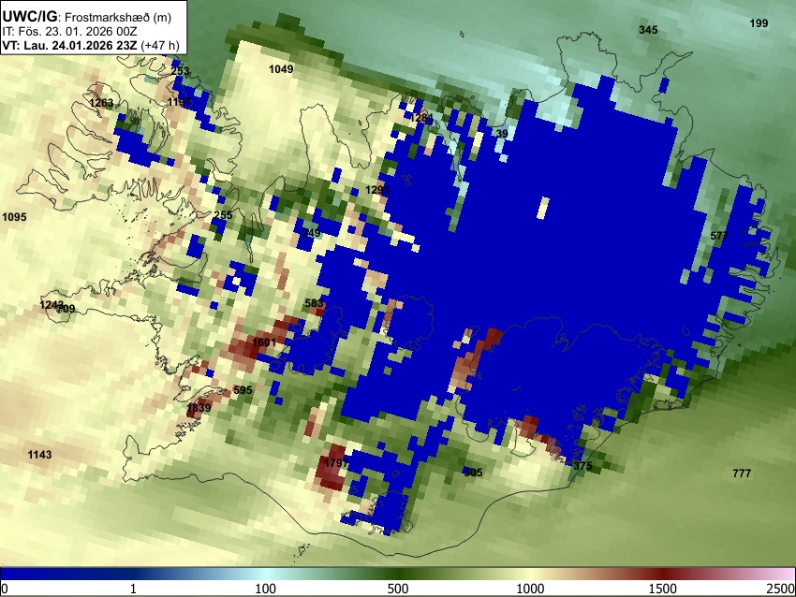
Task: Click the map value 345
Action: click(x=648, y=29)
